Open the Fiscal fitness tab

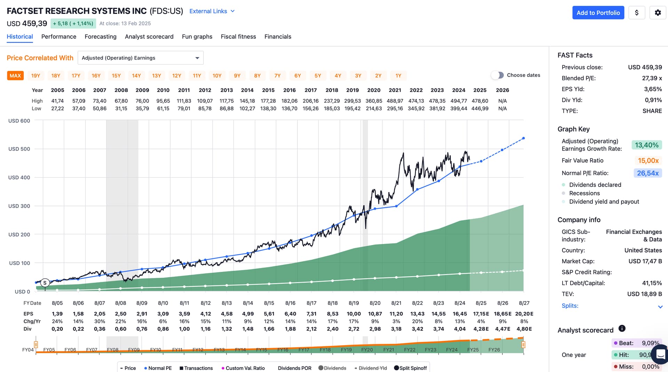click(238, 37)
